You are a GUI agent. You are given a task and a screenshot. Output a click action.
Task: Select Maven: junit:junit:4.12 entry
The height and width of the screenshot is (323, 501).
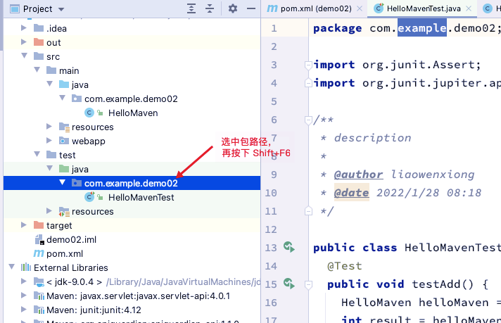[x=94, y=310]
